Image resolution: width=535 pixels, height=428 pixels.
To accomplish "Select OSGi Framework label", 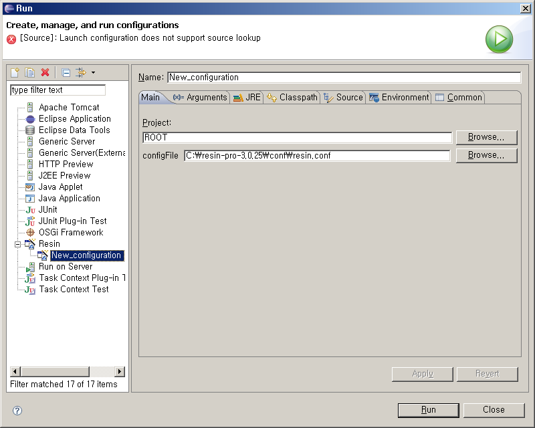I will [x=71, y=233].
